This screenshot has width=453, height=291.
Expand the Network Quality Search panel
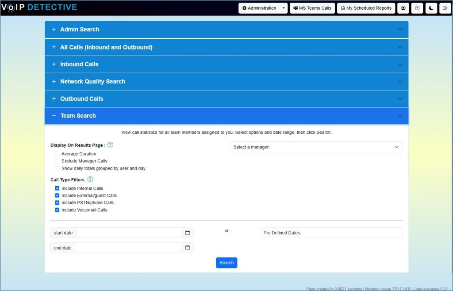point(226,81)
